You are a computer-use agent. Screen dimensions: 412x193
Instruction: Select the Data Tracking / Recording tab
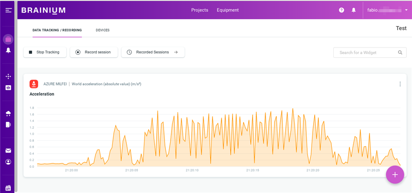pyautogui.click(x=57, y=30)
